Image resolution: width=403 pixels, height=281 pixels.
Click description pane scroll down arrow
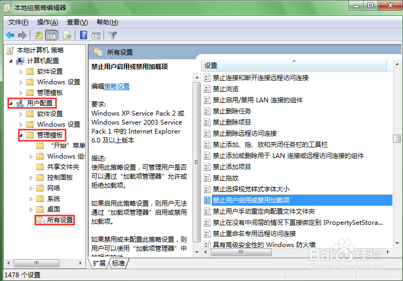(197, 252)
